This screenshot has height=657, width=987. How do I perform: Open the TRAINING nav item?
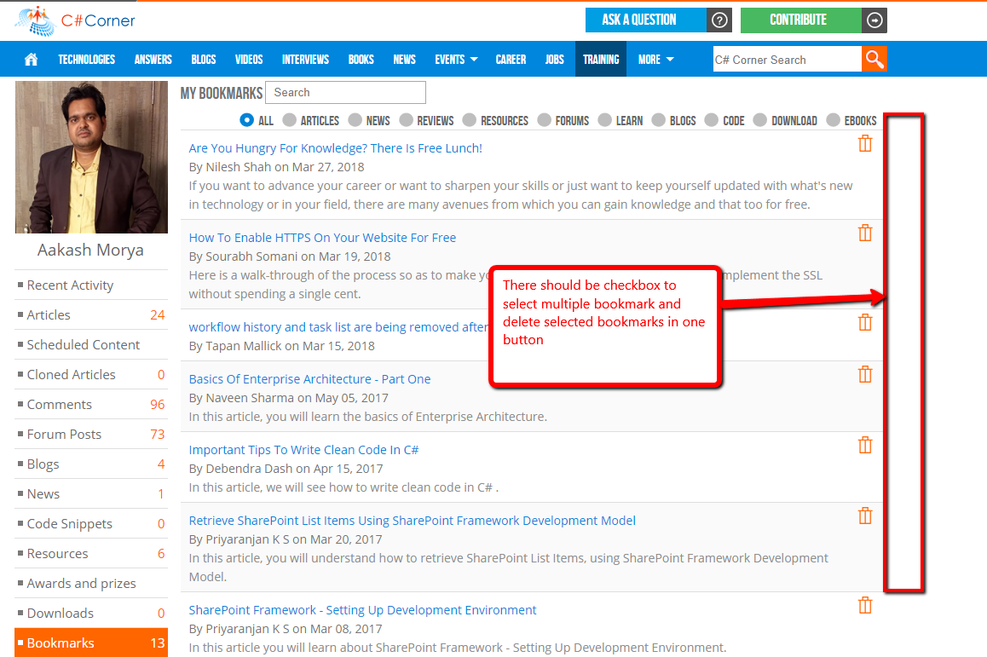601,59
